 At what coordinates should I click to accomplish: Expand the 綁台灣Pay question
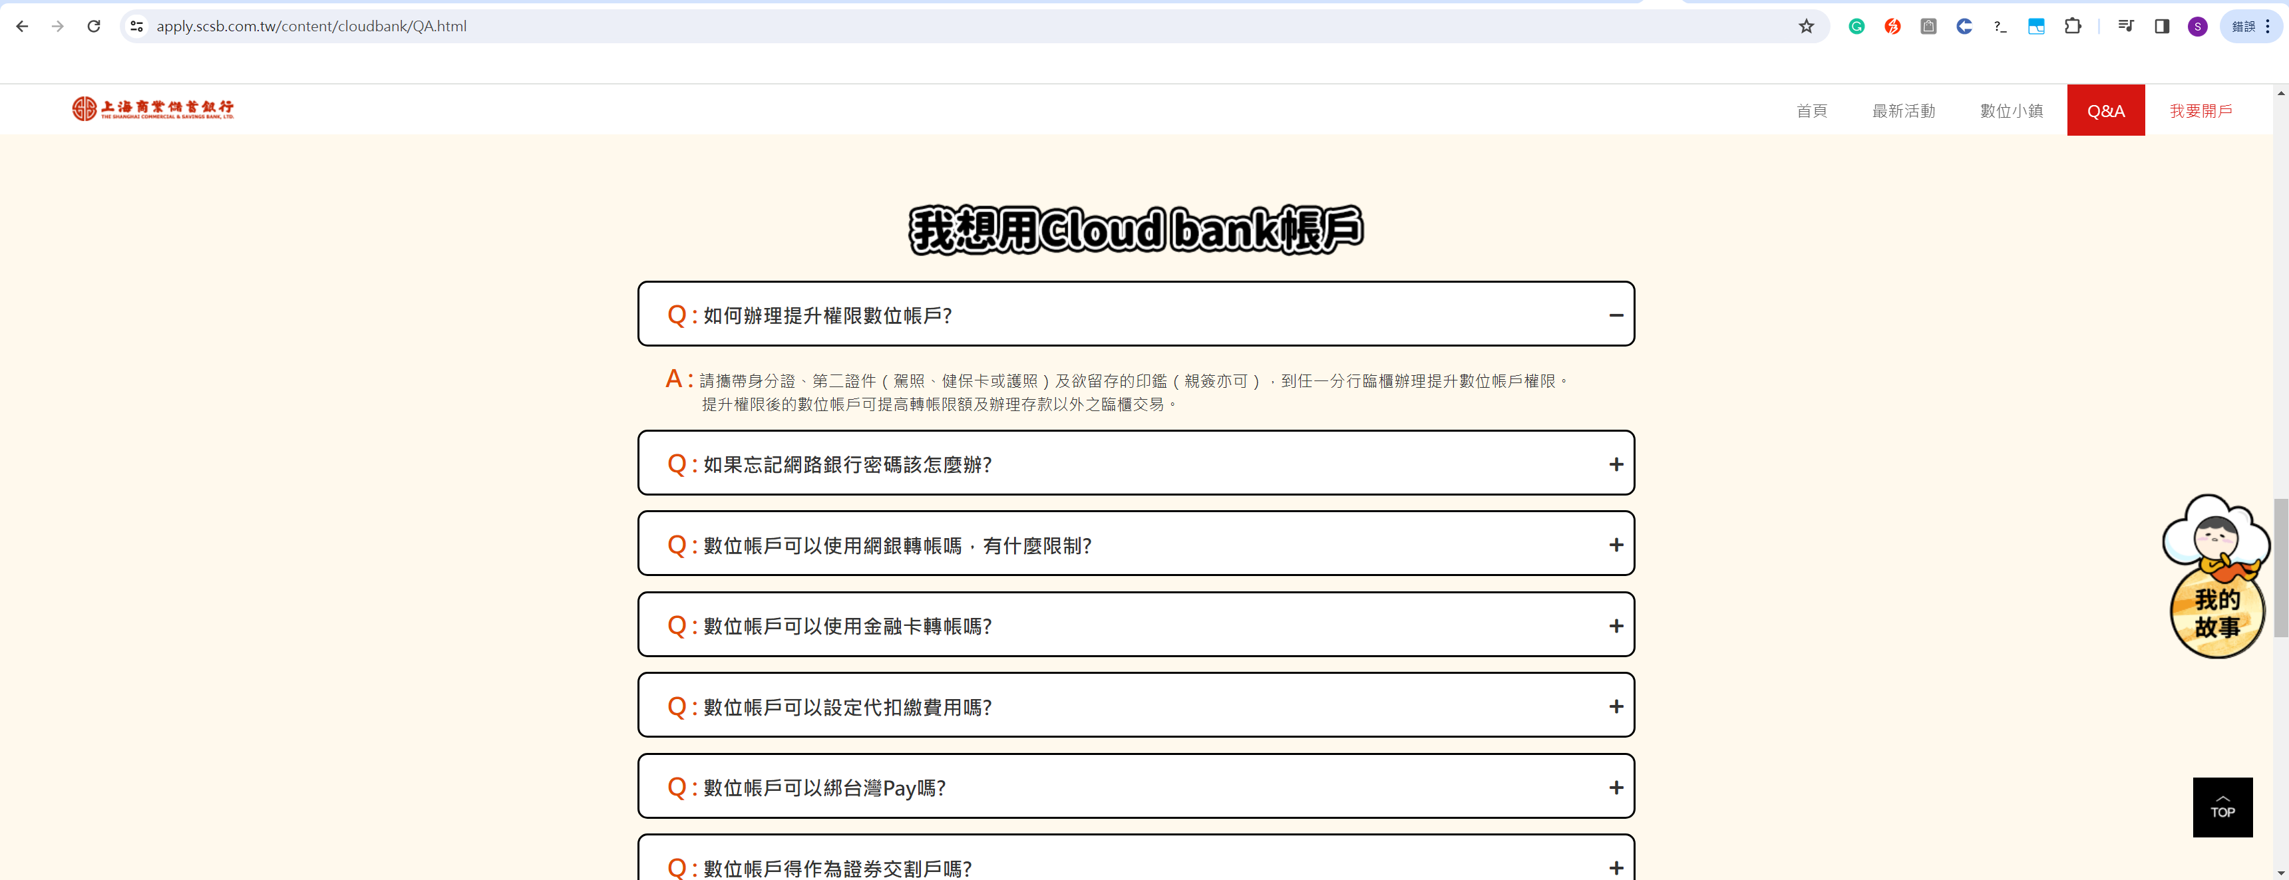click(1616, 788)
